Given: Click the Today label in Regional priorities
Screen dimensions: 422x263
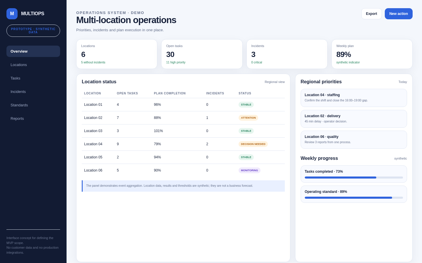Looking at the screenshot, I should pyautogui.click(x=403, y=82).
